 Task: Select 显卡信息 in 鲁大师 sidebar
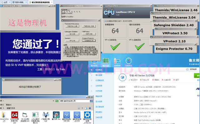[99, 101]
